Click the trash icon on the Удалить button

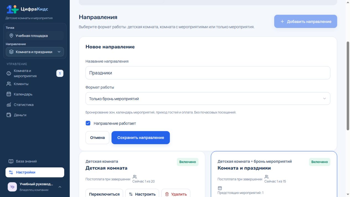click(167, 194)
